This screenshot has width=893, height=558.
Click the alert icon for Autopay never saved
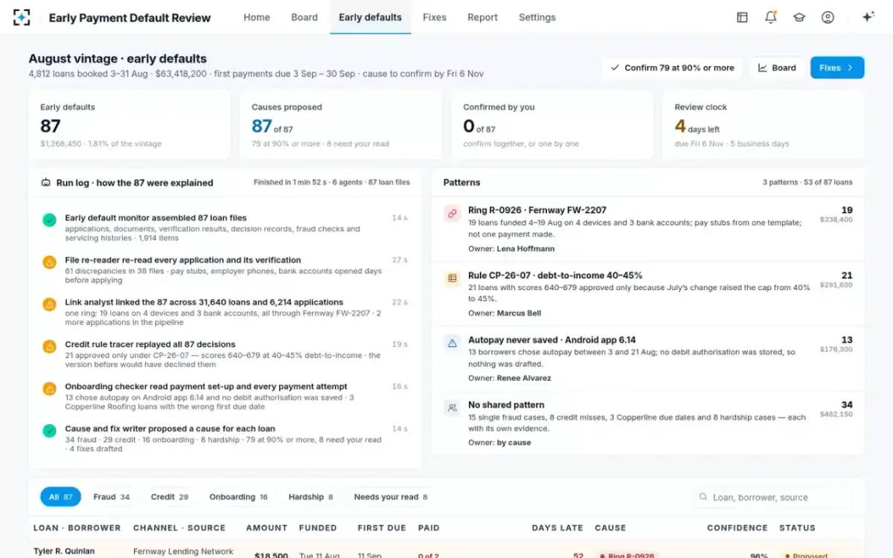(x=452, y=343)
